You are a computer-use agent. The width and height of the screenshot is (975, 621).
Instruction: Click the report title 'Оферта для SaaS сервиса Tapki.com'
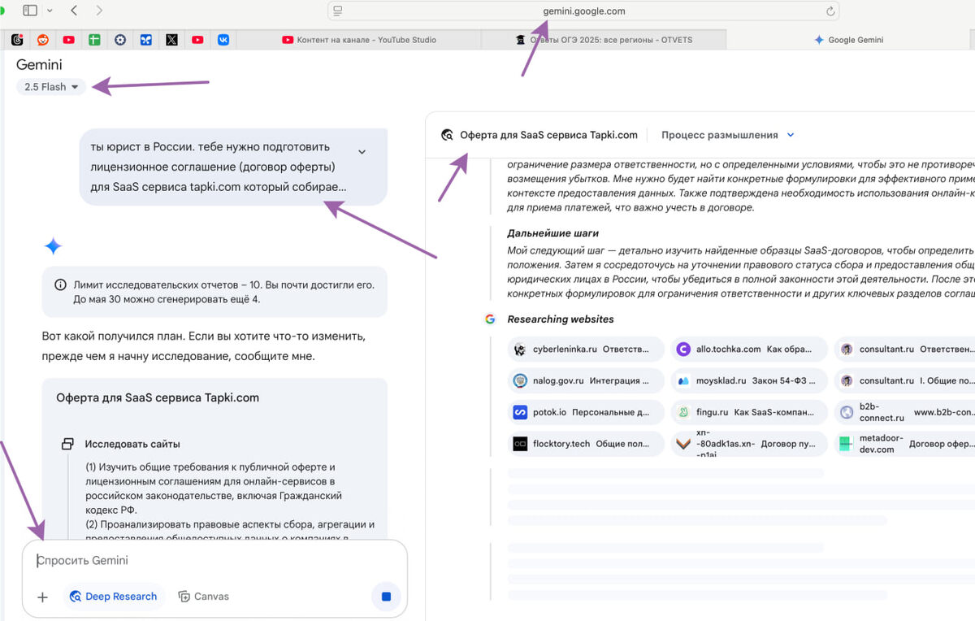click(x=548, y=135)
